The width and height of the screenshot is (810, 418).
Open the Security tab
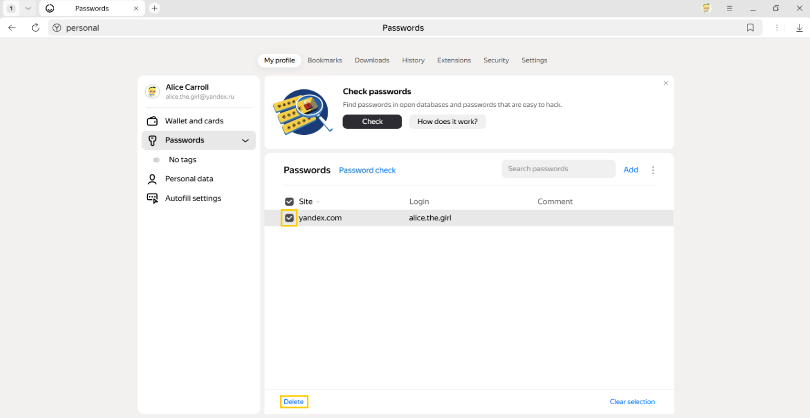pos(496,60)
